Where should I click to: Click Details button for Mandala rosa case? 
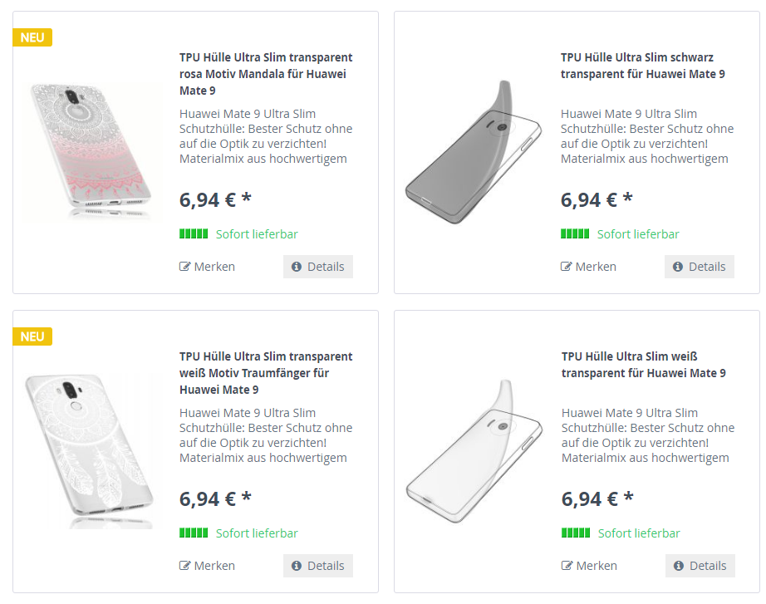coord(317,267)
